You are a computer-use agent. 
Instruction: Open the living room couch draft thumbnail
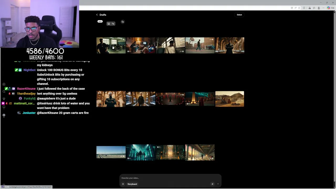coord(141,45)
